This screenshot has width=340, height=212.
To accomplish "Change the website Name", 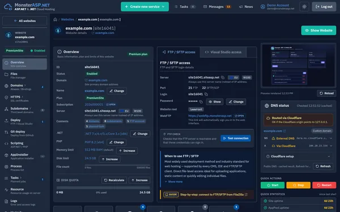I will point(117,91).
